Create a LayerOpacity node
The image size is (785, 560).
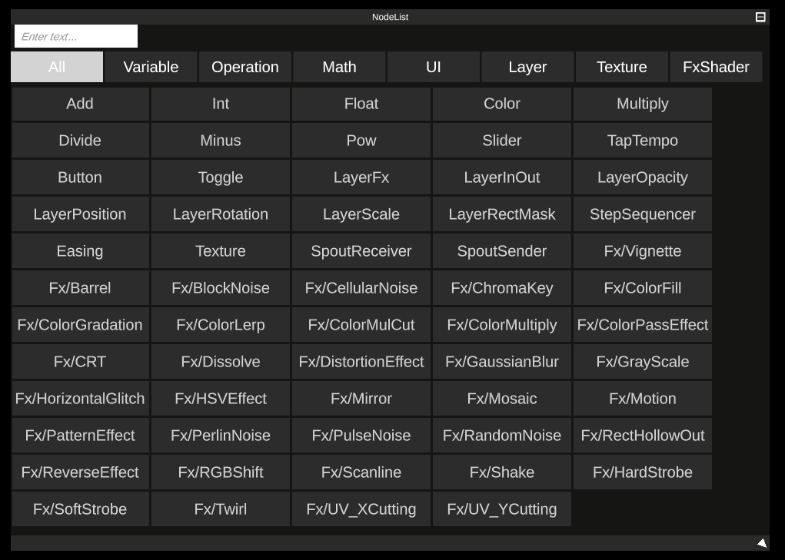pos(642,177)
